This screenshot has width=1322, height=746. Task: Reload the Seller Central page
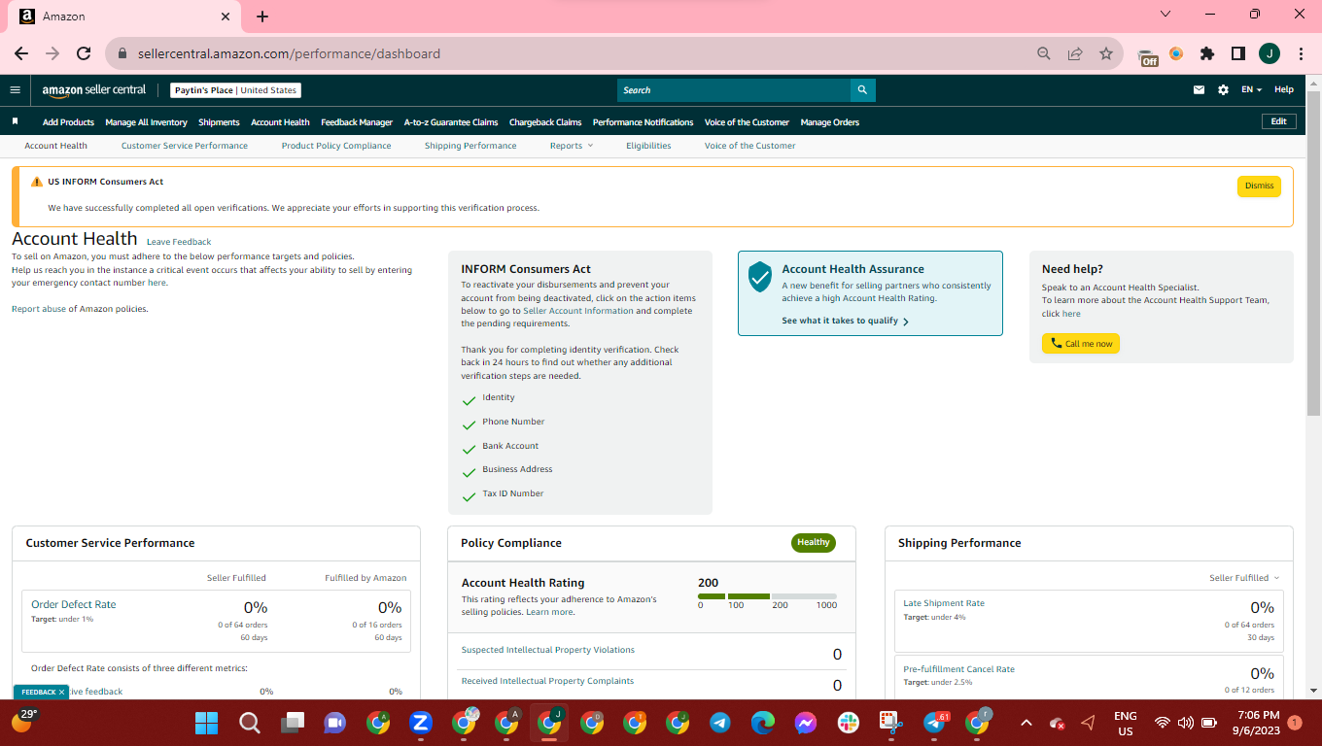tap(84, 53)
